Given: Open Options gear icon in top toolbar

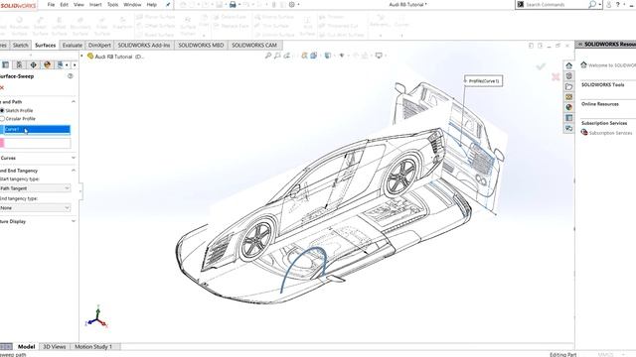Looking at the screenshot, I should (x=291, y=5).
